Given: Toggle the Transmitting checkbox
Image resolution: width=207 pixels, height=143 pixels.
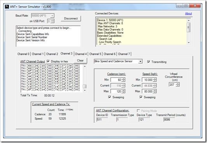Looking at the screenshot, I should click(x=149, y=62).
